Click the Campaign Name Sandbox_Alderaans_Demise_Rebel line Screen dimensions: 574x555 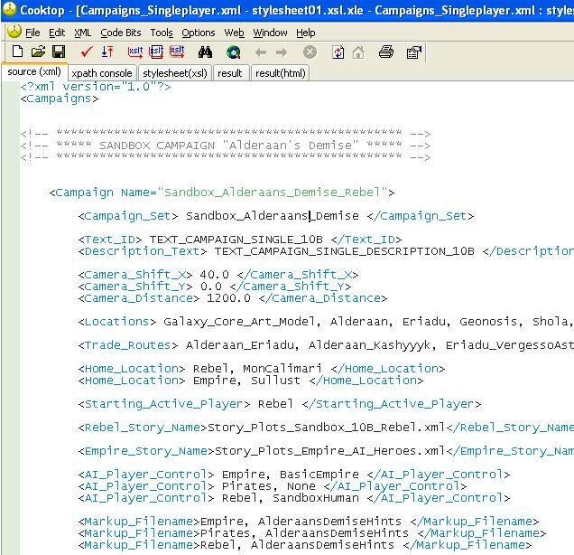click(222, 193)
